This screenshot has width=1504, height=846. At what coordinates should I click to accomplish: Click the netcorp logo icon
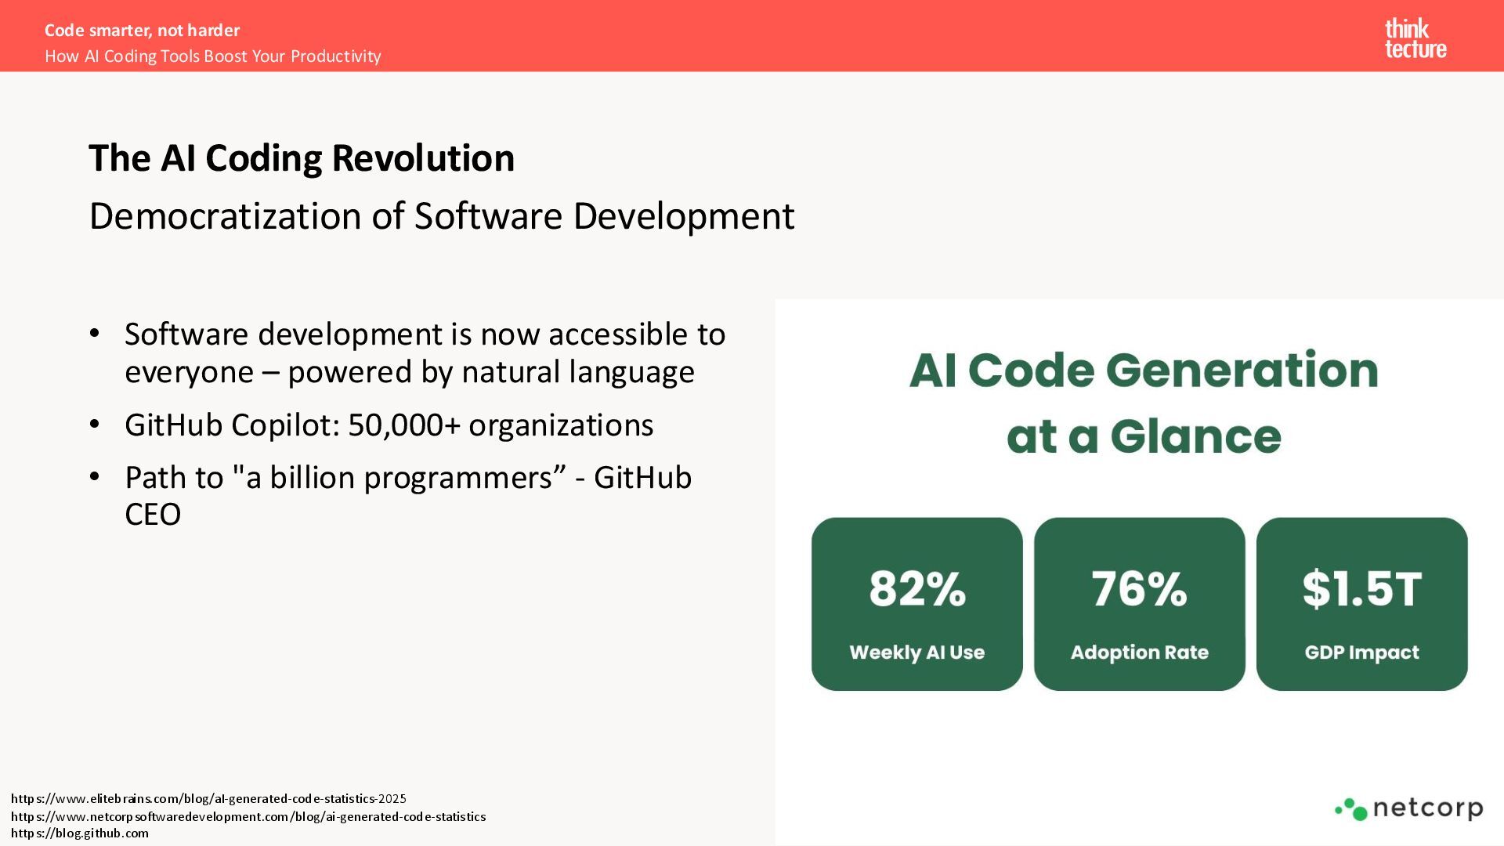coord(1352,809)
